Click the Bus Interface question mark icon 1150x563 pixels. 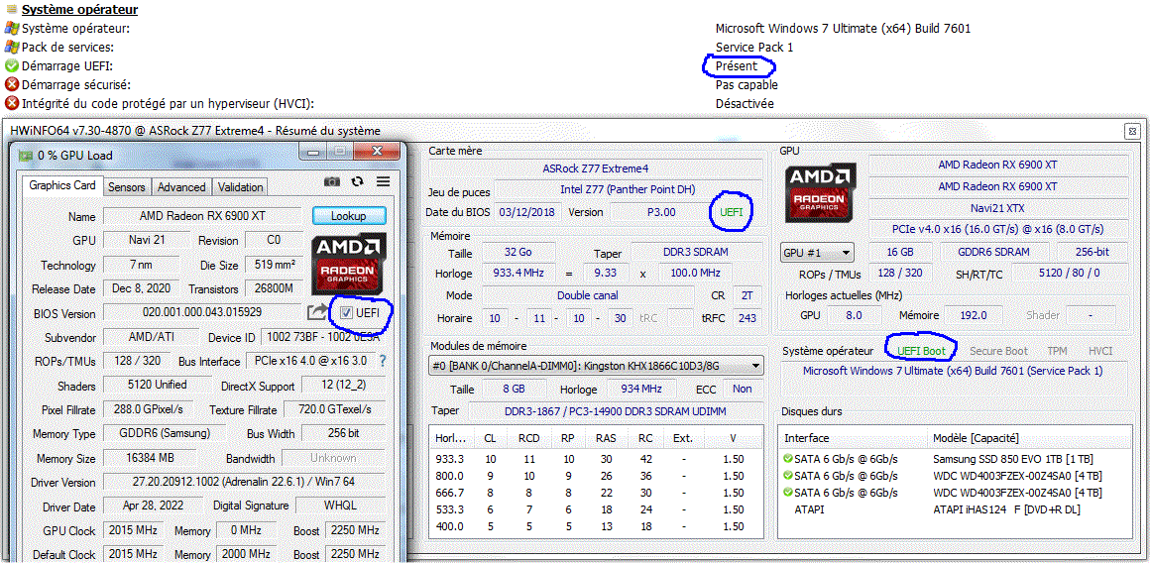point(382,361)
